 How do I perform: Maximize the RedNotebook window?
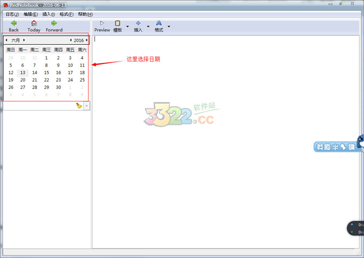[340, 4]
